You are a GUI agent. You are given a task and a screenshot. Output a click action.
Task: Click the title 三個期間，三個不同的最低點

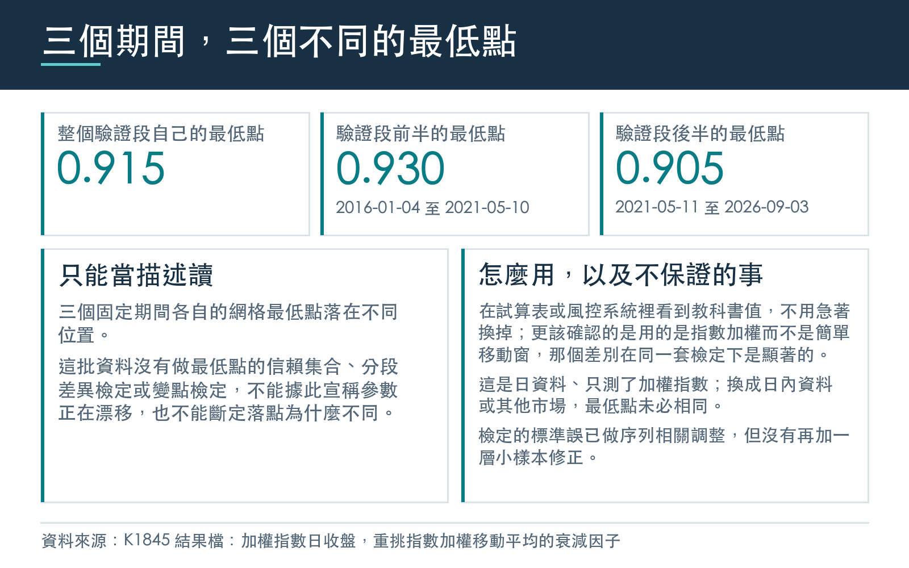tap(279, 41)
